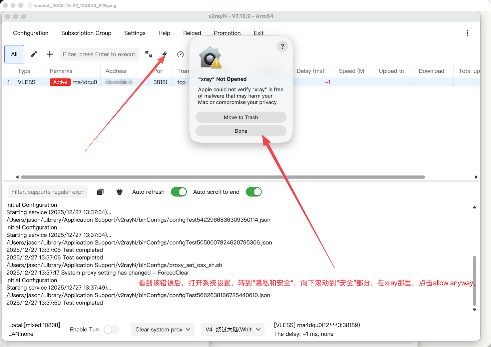Click the lightning bolt toolbar icon
This screenshot has height=347, width=491.
coord(164,54)
